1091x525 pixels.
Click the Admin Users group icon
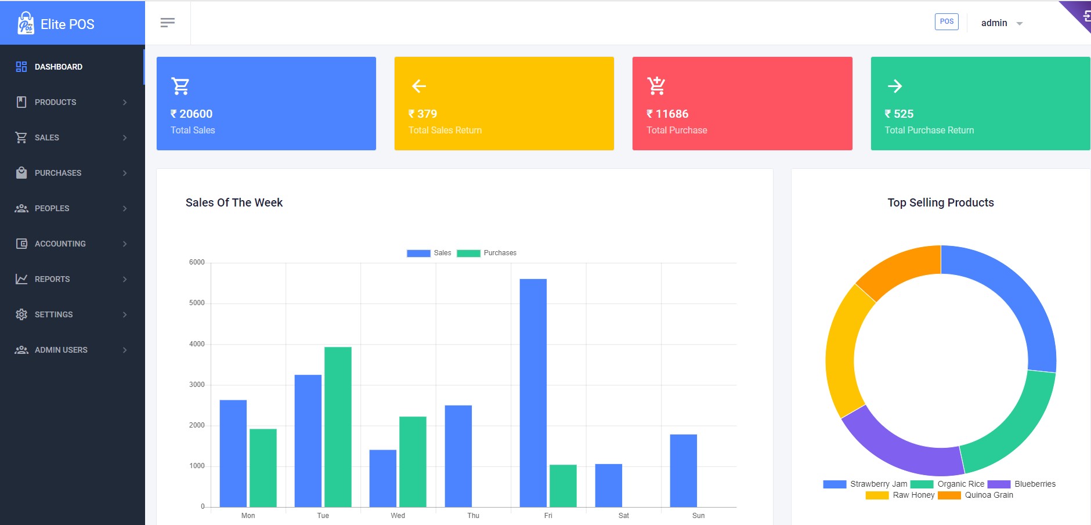21,350
